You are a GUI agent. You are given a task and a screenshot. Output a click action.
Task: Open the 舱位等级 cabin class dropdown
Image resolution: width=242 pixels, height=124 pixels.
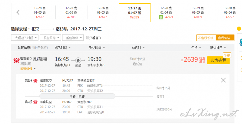pos(73,38)
